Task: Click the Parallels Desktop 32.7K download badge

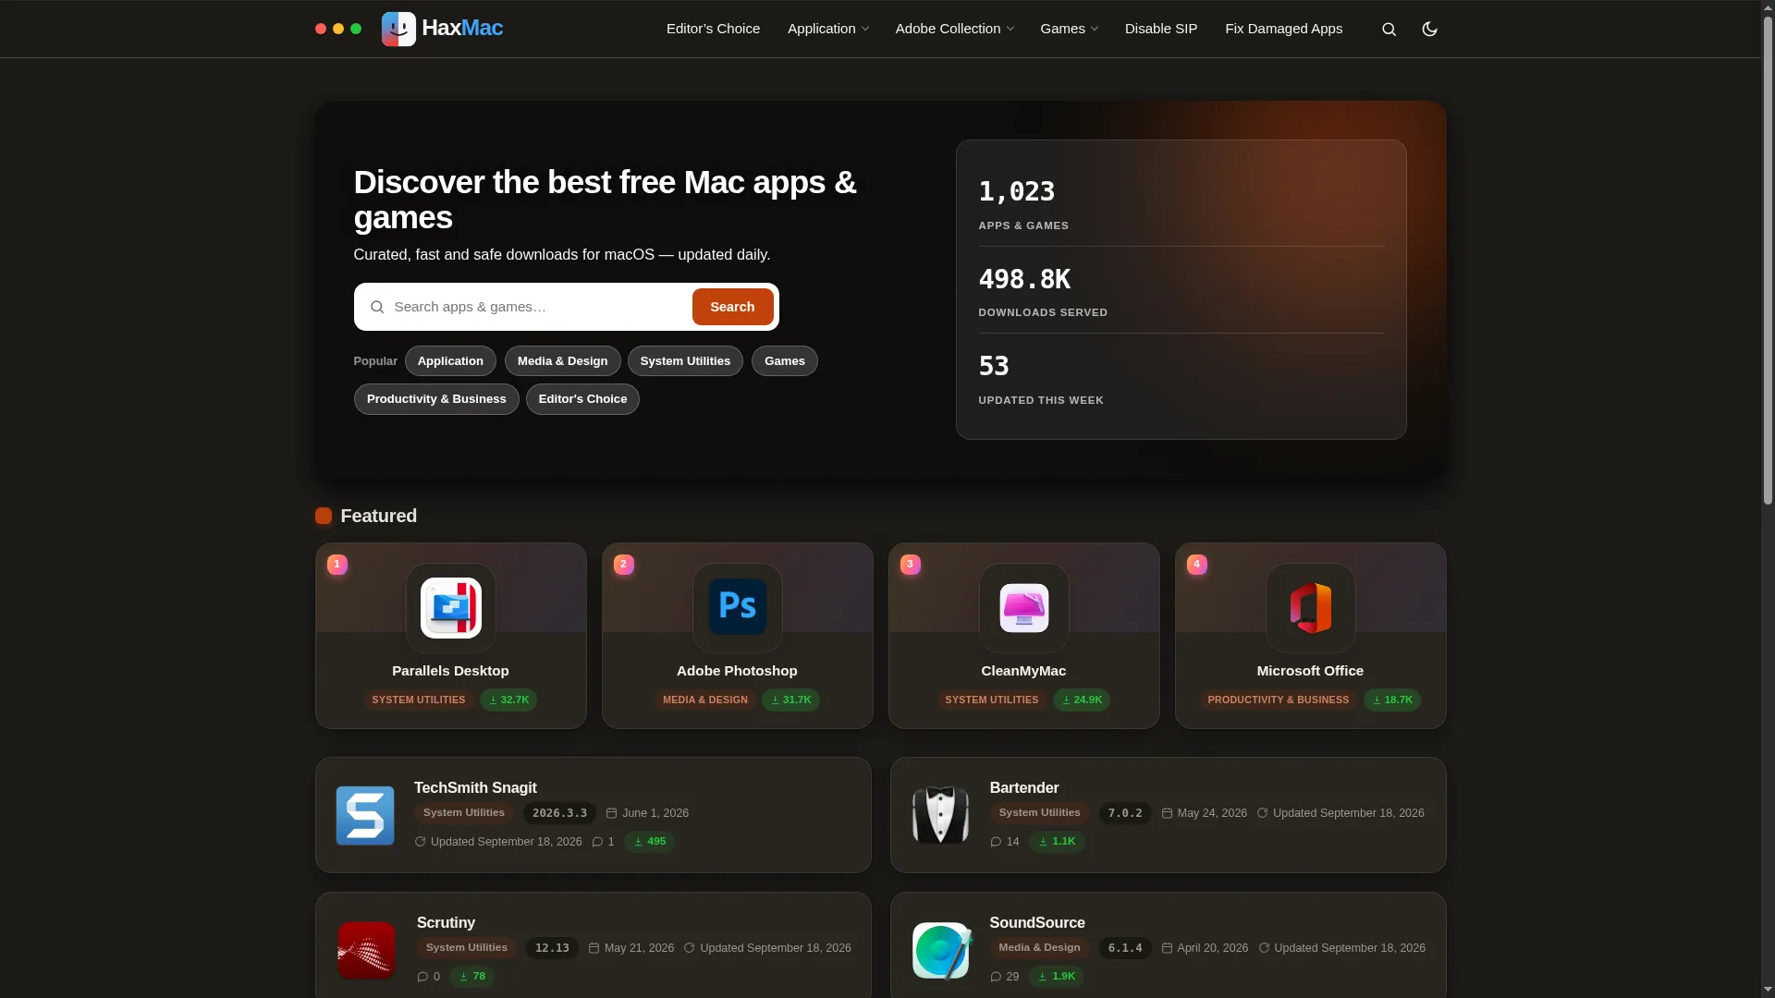Action: (x=508, y=700)
